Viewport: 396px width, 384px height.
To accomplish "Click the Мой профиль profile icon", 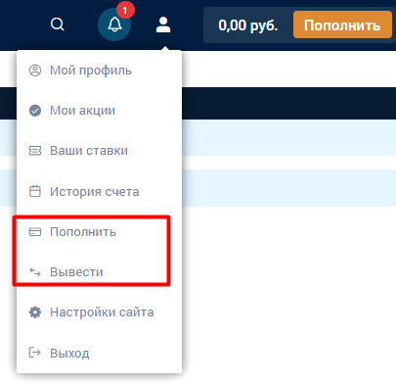I will pos(35,71).
